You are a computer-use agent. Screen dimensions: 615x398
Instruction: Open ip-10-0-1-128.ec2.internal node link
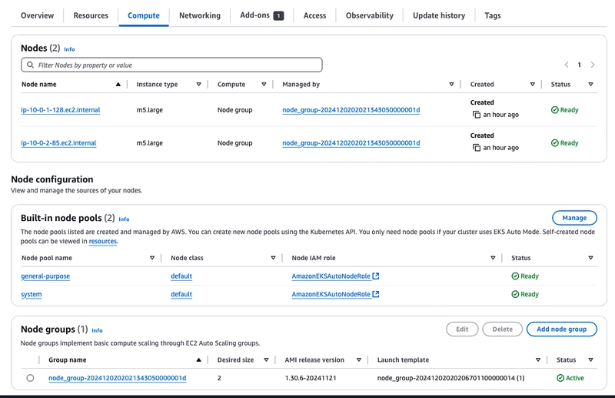61,110
